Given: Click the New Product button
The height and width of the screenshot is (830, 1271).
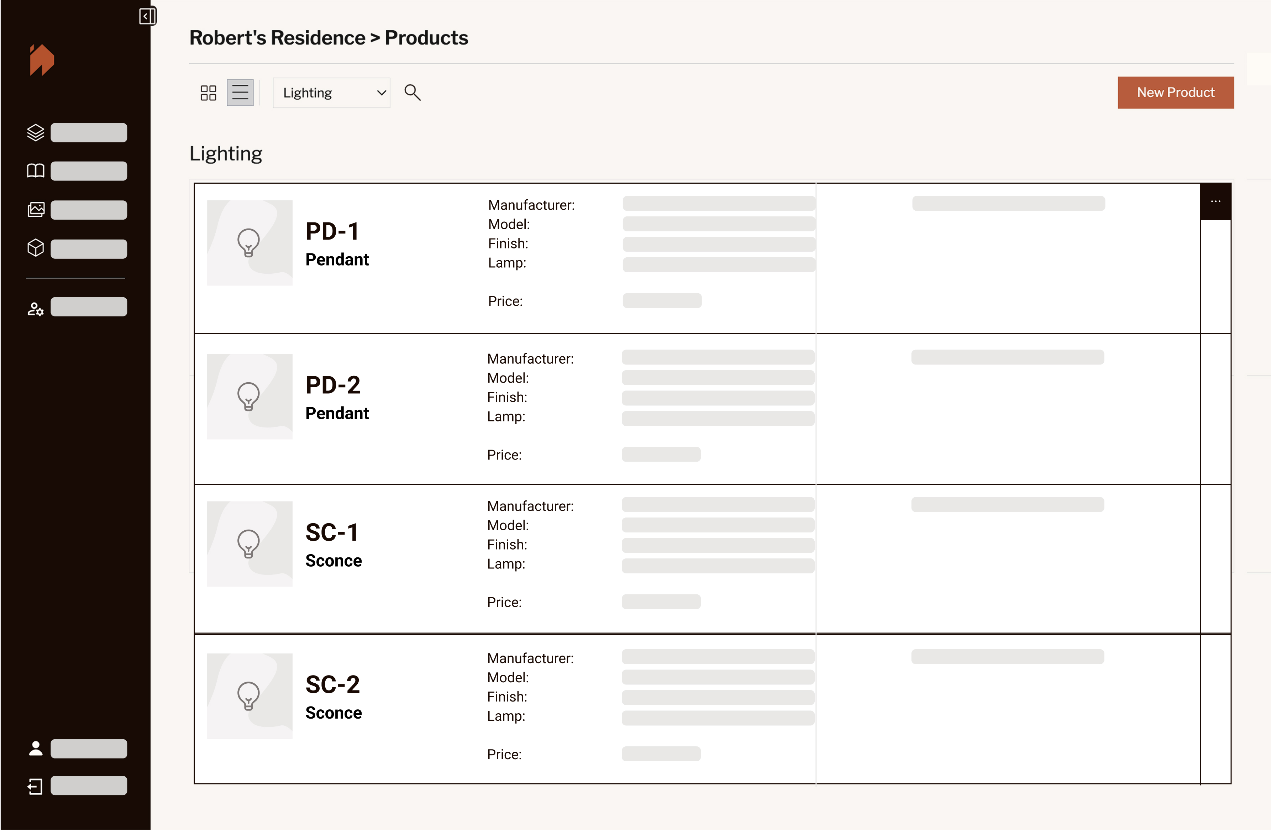Looking at the screenshot, I should click(x=1175, y=93).
